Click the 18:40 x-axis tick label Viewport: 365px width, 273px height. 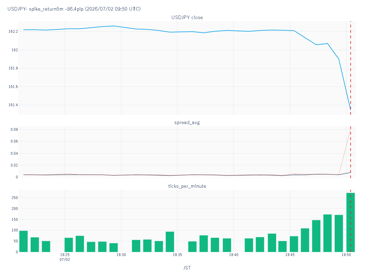234,255
